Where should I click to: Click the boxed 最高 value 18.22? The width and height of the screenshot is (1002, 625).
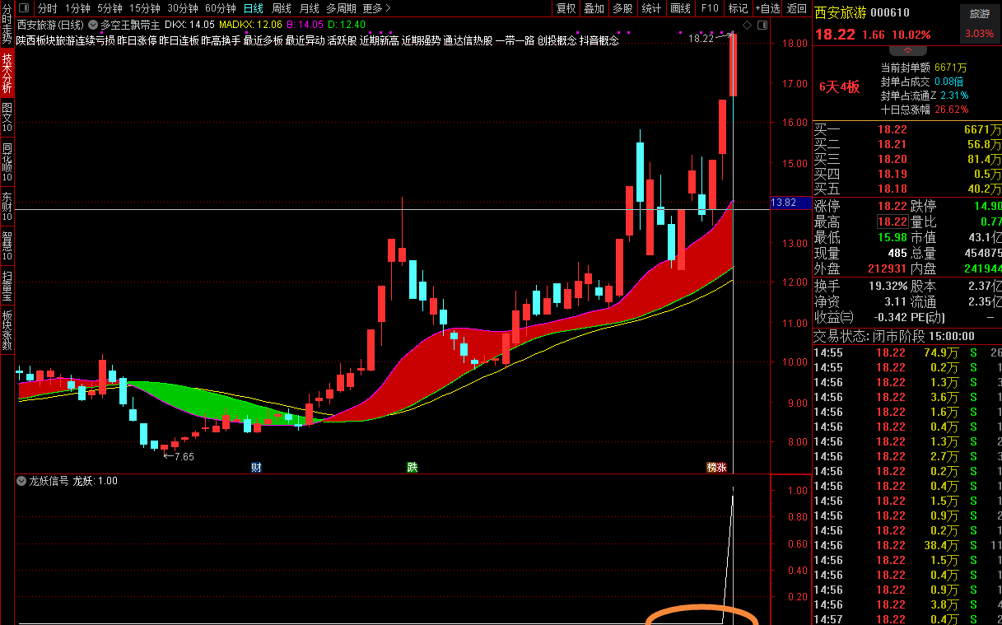[x=892, y=222]
